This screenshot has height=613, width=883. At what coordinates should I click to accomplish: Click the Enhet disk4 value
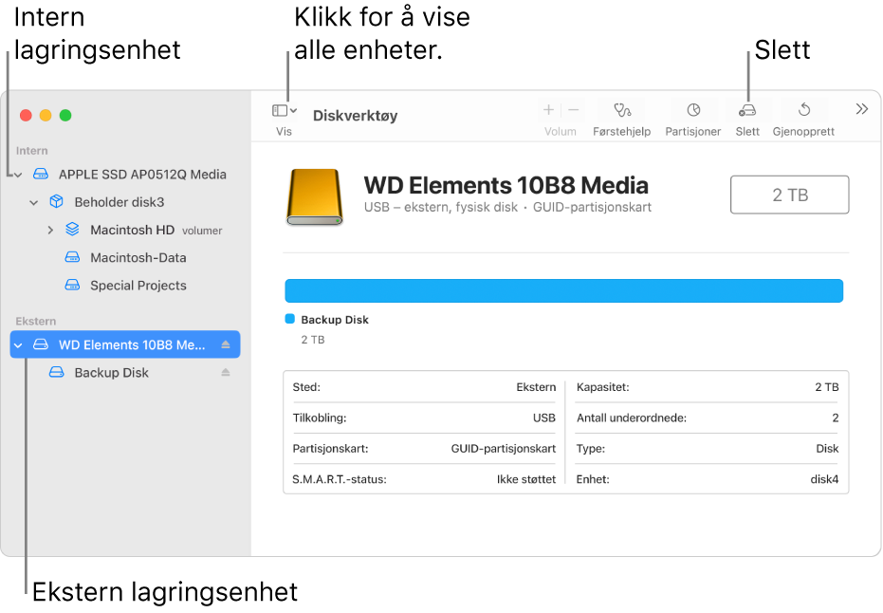[824, 479]
